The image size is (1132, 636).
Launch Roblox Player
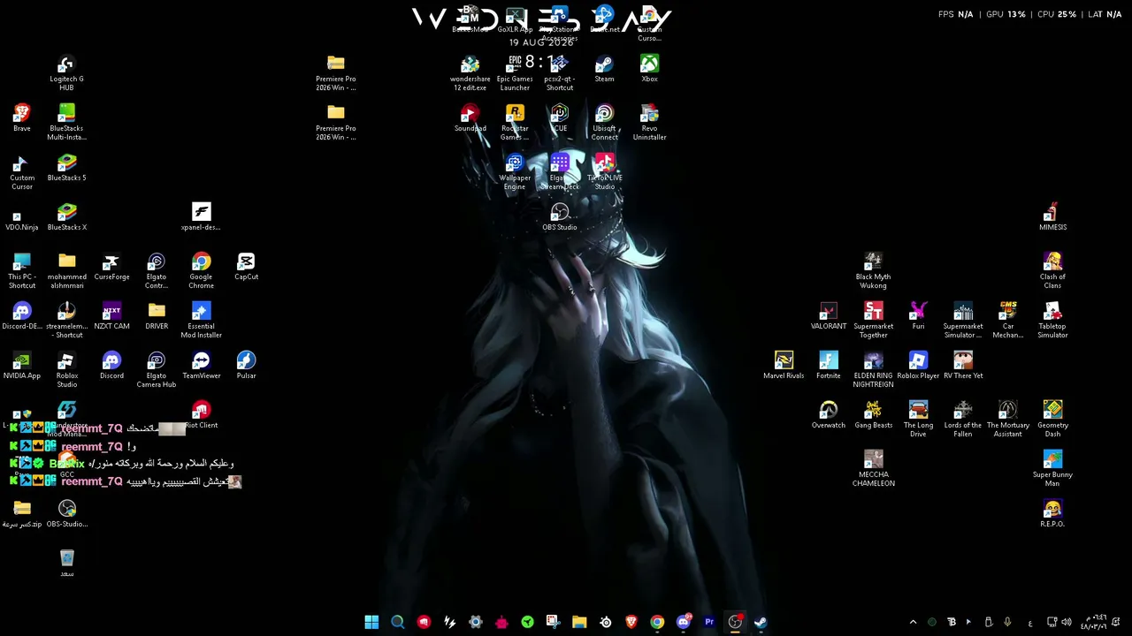click(x=918, y=366)
